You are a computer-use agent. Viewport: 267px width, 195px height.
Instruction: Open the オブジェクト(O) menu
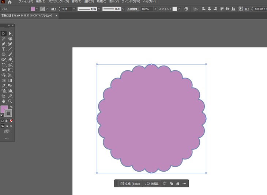pyautogui.click(x=59, y=2)
